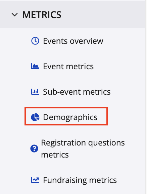
Task: Open the Events overview page
Action: tap(73, 41)
